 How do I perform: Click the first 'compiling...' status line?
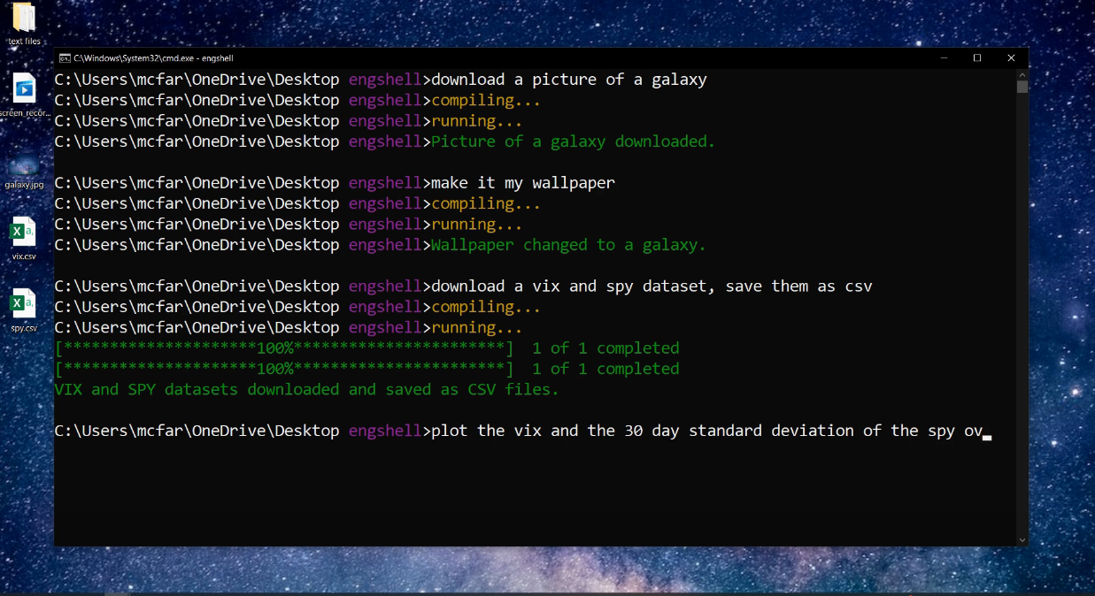[x=486, y=100]
